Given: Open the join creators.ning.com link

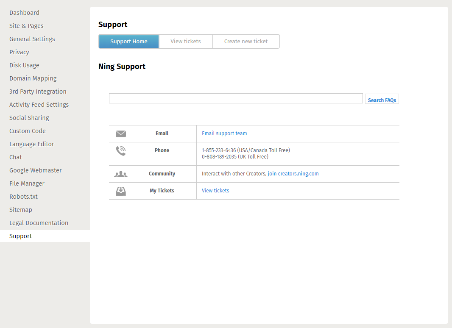Looking at the screenshot, I should (x=293, y=174).
